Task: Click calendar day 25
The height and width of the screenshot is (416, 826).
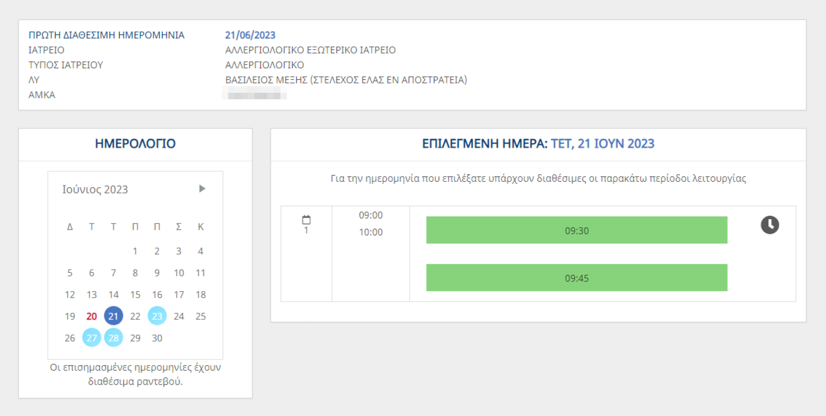Action: 201,316
